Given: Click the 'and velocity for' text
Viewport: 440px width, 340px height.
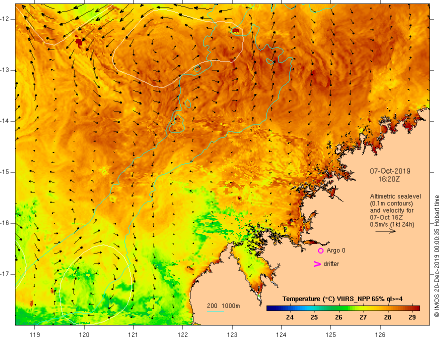Looking at the screenshot, I should click(x=391, y=210).
